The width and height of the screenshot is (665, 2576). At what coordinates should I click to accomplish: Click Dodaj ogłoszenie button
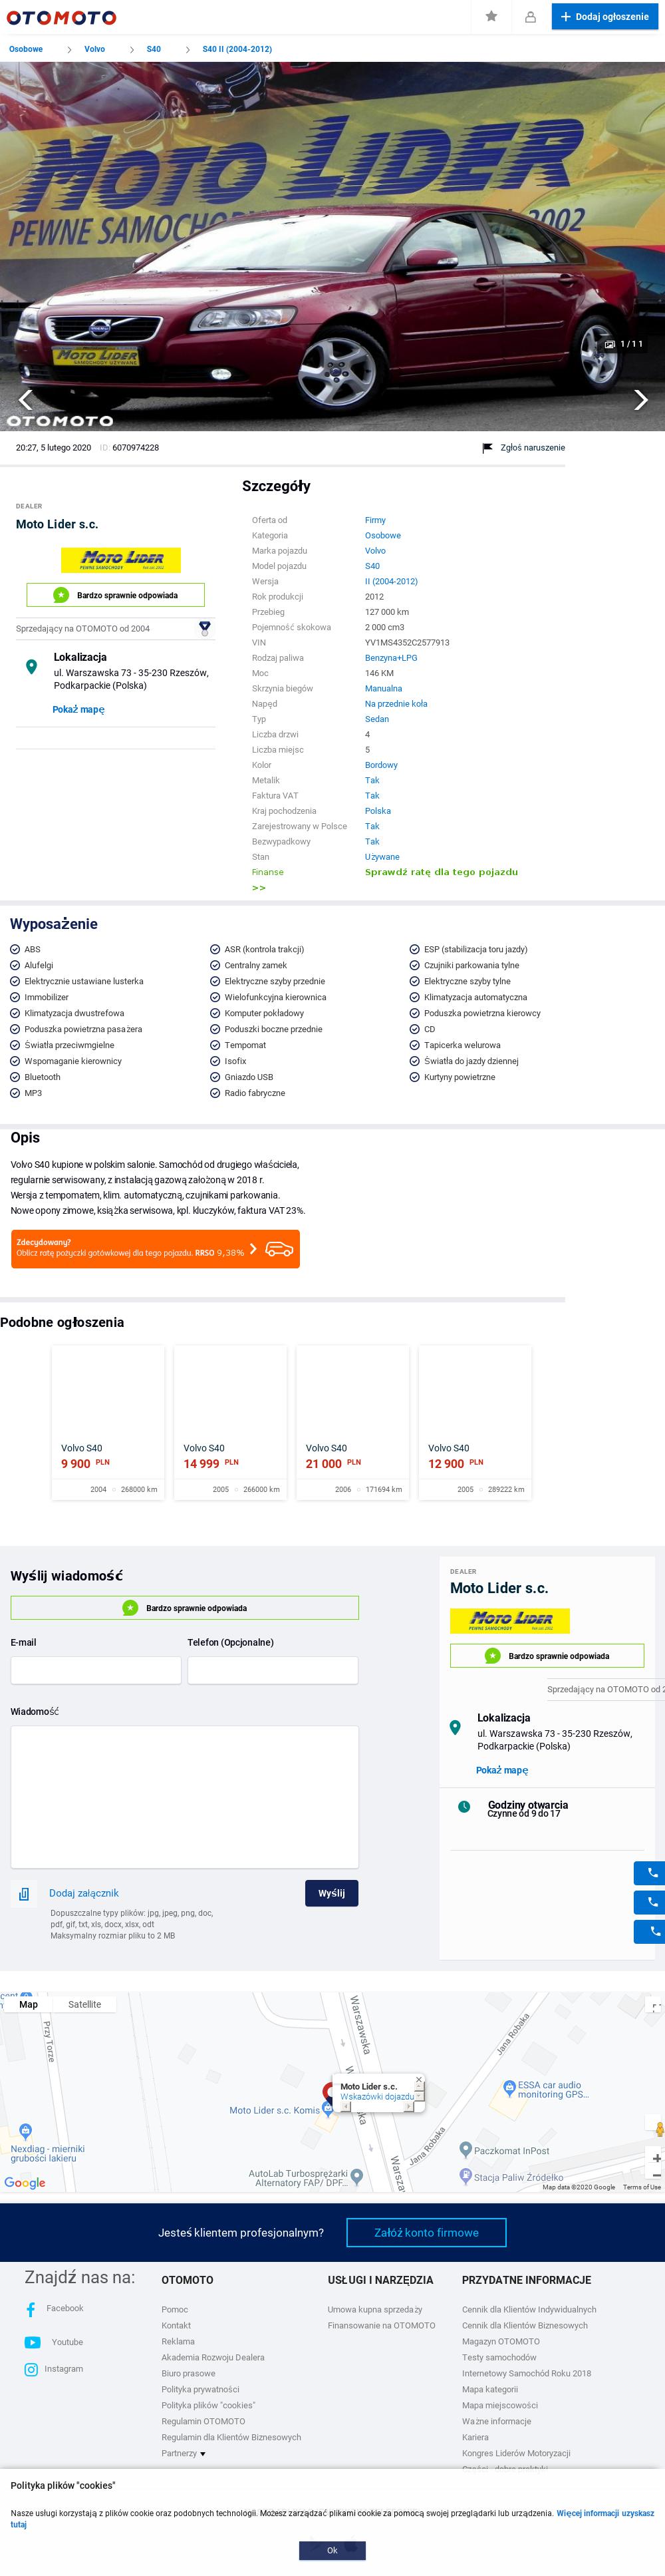click(605, 17)
